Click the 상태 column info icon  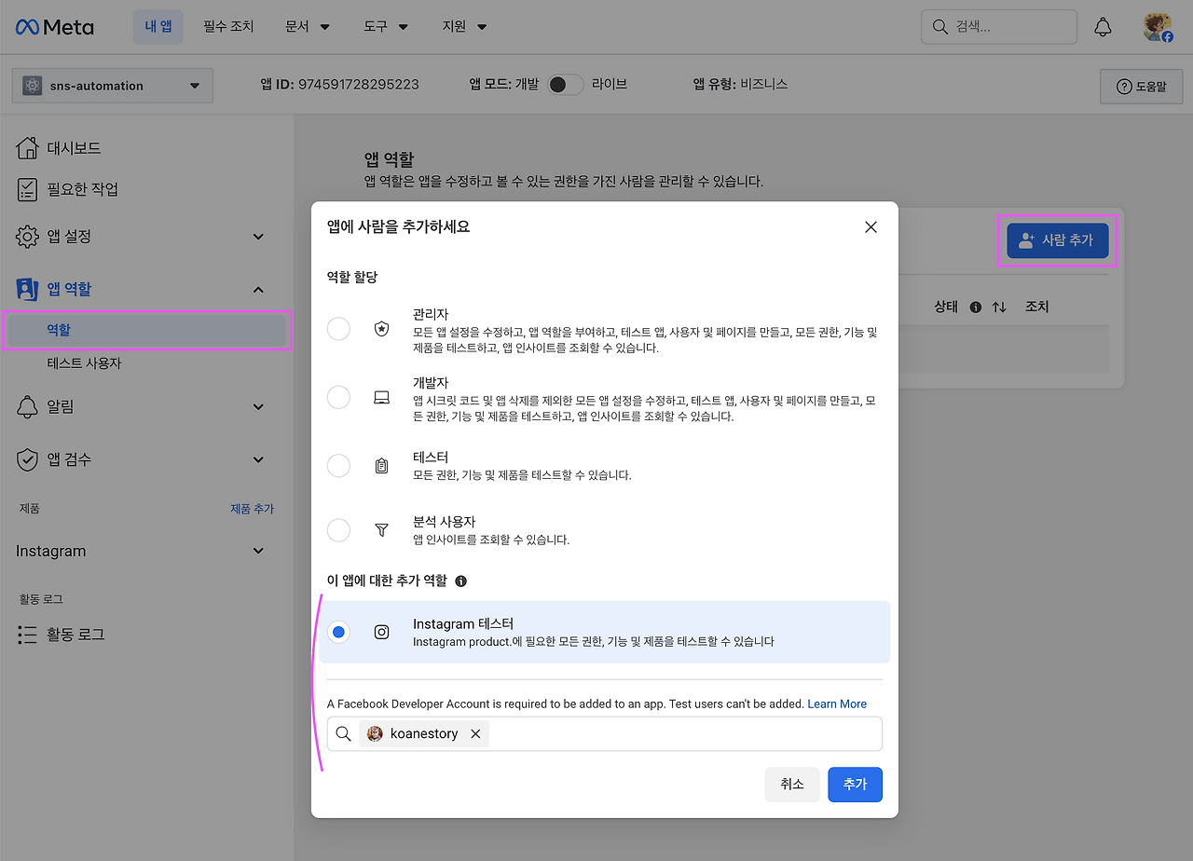976,307
